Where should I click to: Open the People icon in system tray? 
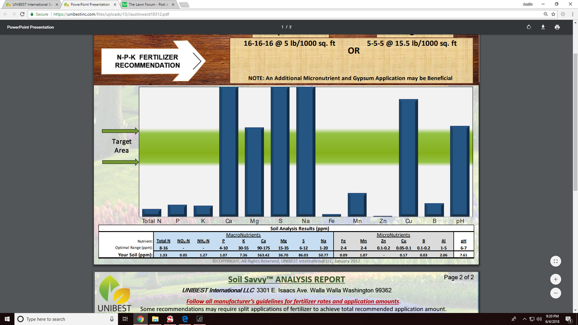tap(514, 319)
